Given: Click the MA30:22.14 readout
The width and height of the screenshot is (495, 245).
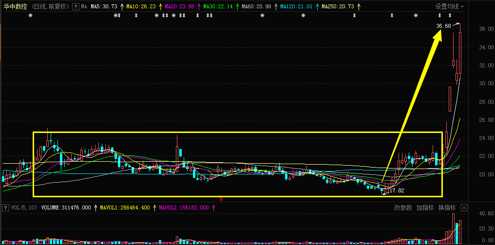Looking at the screenshot, I should click(x=218, y=6).
